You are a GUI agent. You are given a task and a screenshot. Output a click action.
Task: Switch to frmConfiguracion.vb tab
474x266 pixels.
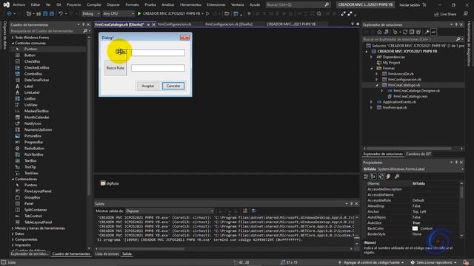tap(175, 24)
